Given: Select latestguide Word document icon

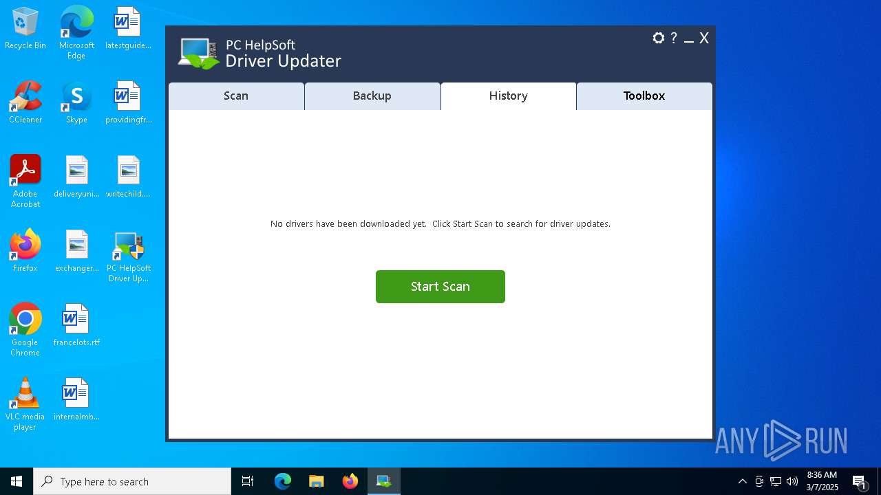Looking at the screenshot, I should click(x=128, y=30).
